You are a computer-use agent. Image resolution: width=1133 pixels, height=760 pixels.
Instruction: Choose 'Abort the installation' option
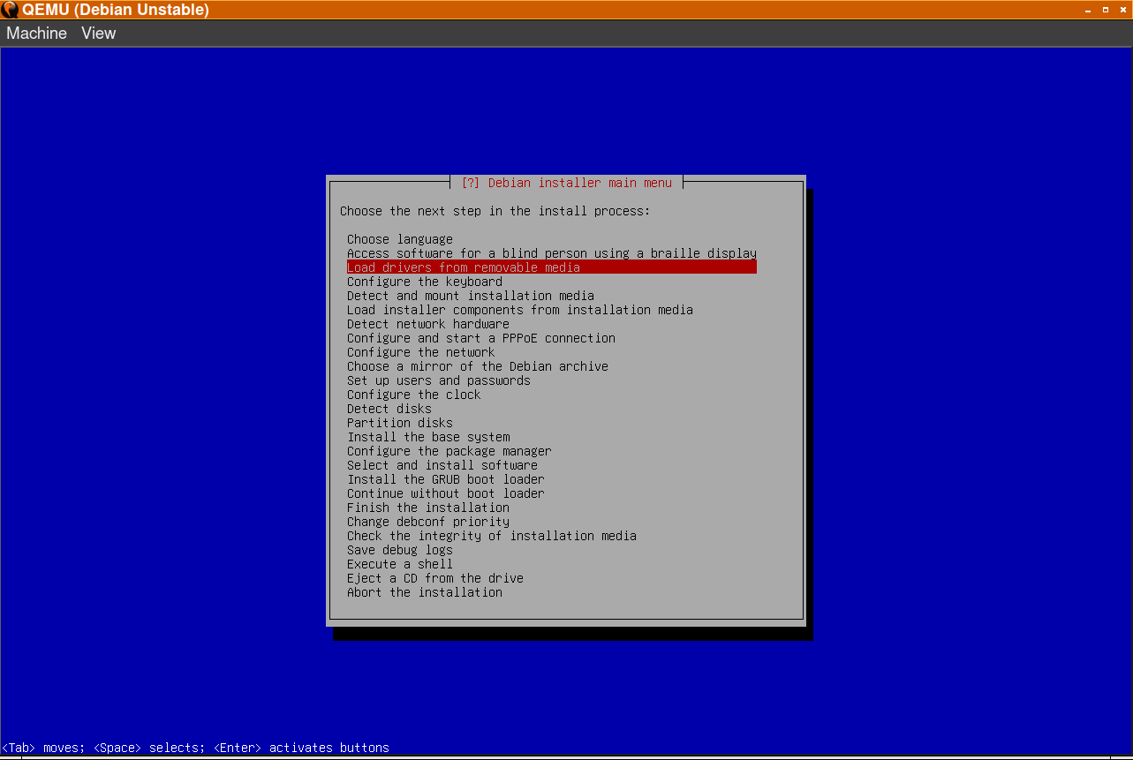click(x=424, y=592)
